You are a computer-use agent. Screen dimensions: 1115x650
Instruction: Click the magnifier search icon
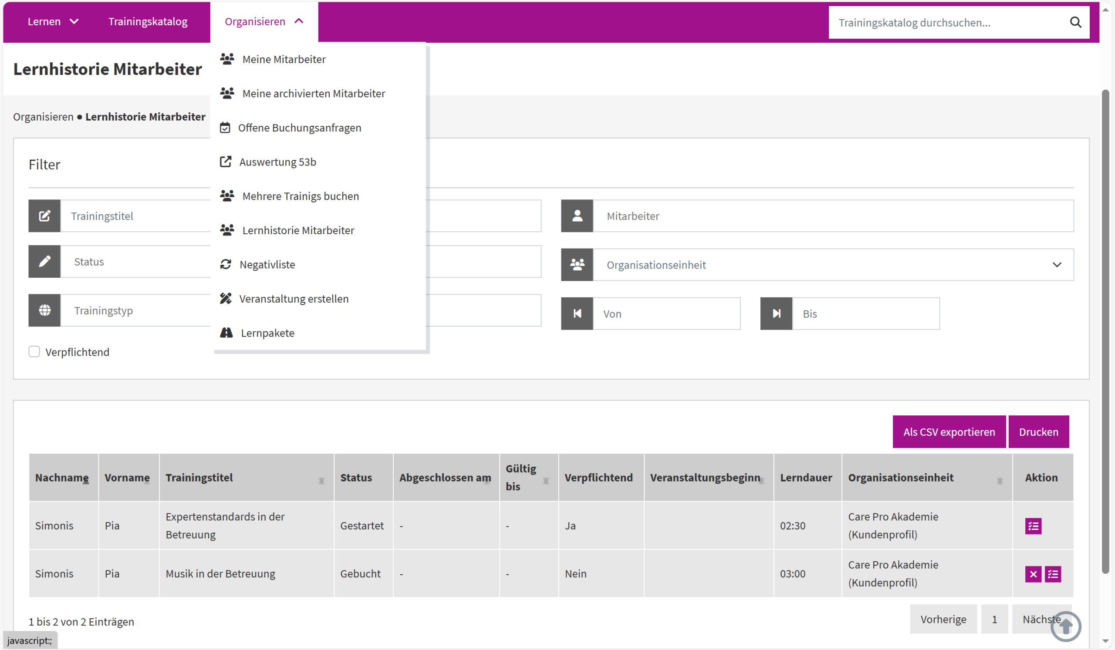1075,22
